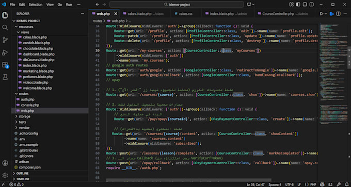The width and height of the screenshot is (351, 187).
Task: Change encoding via UTF-8 status item
Action: 290,184
